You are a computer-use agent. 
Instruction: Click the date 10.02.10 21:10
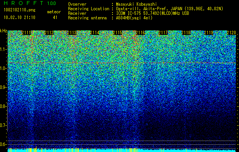tap(19, 17)
